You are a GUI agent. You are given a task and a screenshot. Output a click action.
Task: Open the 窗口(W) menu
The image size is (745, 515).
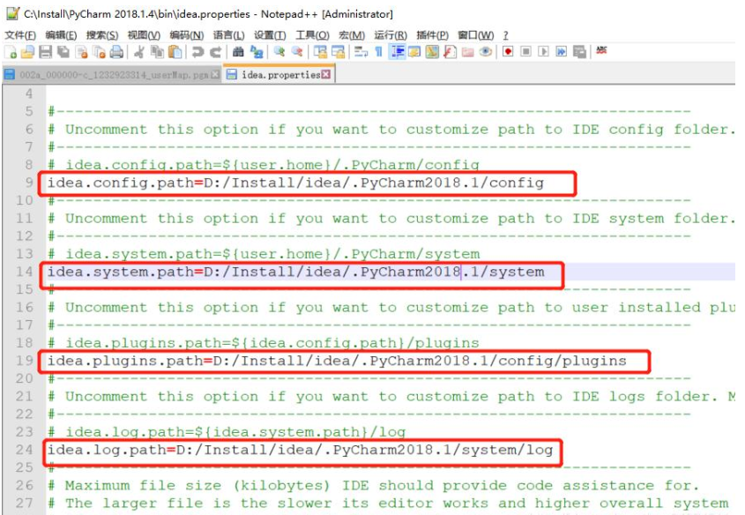pyautogui.click(x=475, y=35)
